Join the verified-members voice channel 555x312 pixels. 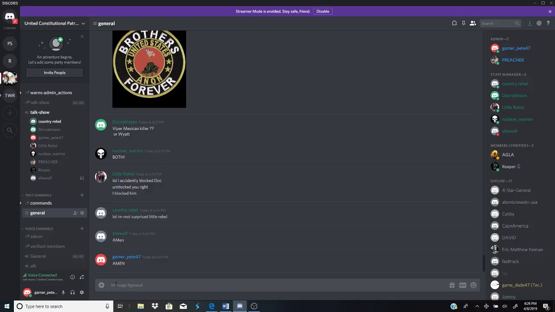click(47, 247)
